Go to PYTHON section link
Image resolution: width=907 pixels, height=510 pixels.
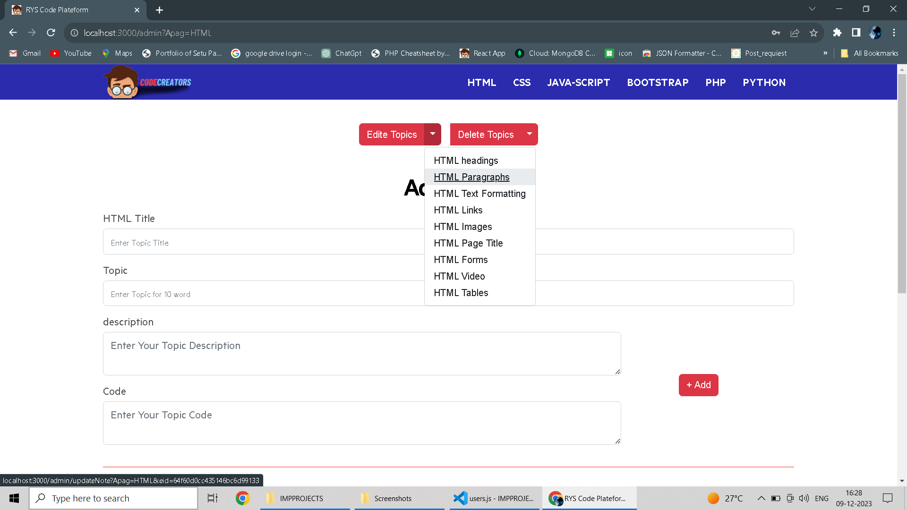[764, 83]
